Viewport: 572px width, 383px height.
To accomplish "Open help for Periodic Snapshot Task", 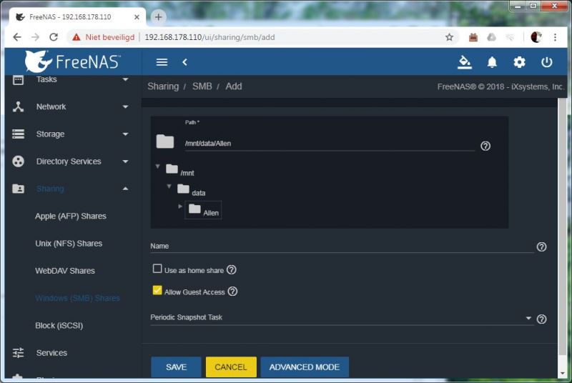I will coord(541,319).
